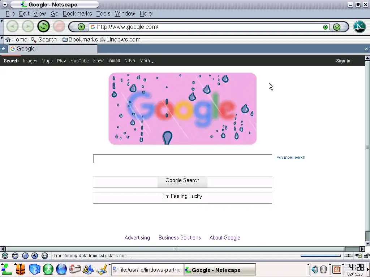
Task: Click the Back navigation arrow button
Action: click(12, 26)
